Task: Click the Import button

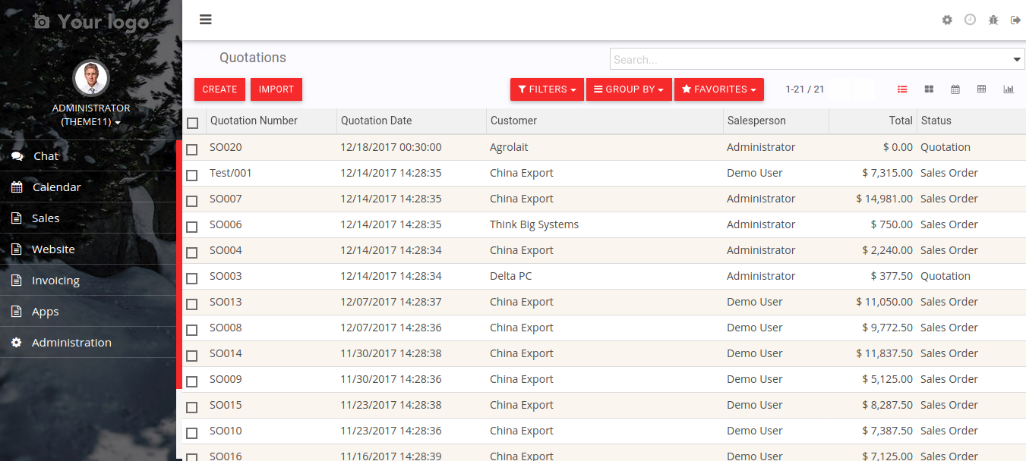Action: [276, 89]
